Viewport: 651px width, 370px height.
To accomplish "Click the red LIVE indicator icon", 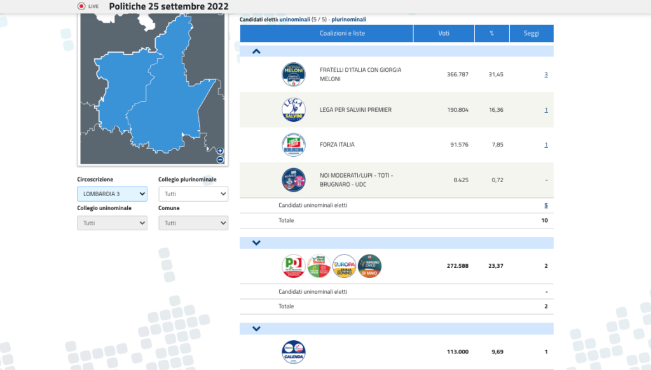I will [x=81, y=6].
